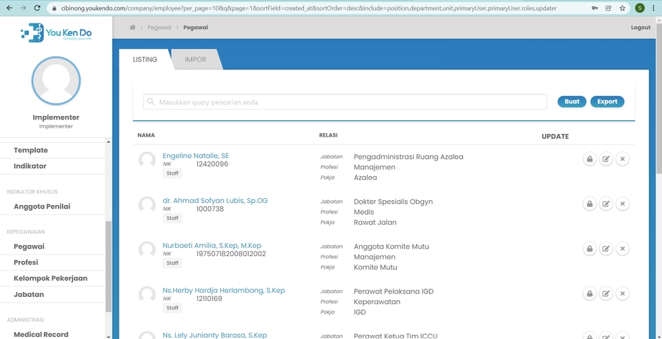Click the Logout link

coord(641,28)
